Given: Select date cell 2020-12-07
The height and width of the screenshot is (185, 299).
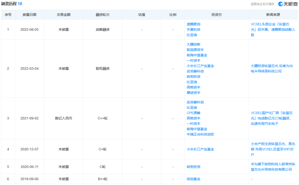Looking at the screenshot, I should [x=29, y=149].
